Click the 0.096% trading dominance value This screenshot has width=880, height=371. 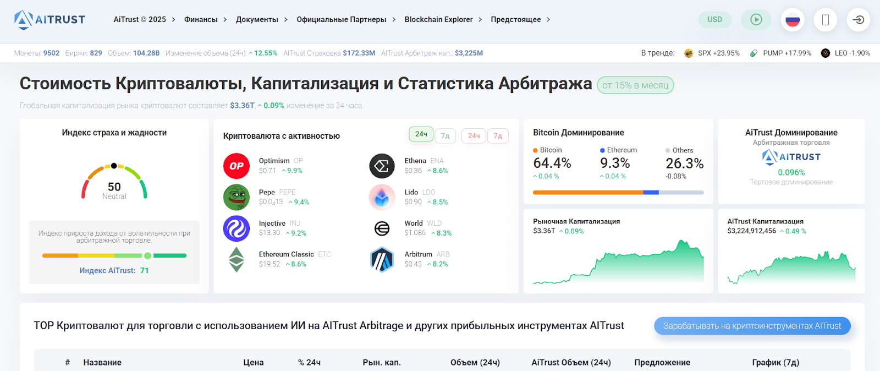(x=791, y=172)
